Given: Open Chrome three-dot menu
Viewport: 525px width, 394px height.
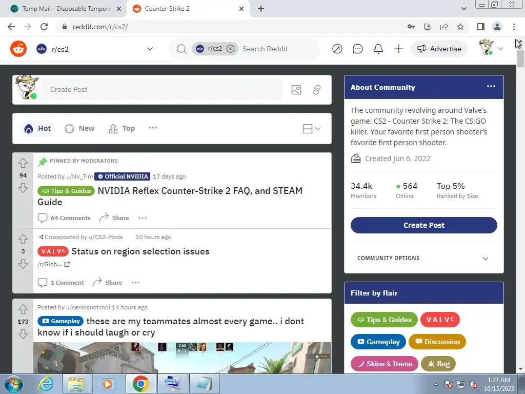Looking at the screenshot, I should click(x=514, y=27).
